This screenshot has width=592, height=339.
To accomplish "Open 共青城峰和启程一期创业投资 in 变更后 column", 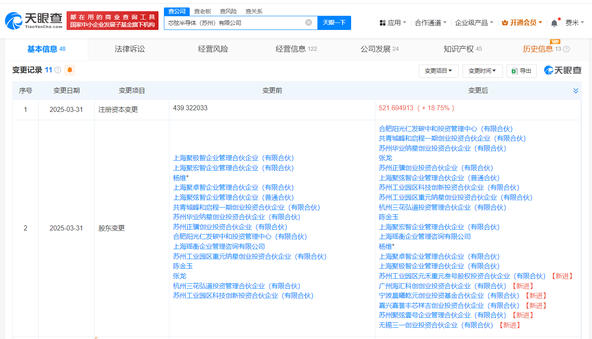I will point(452,139).
